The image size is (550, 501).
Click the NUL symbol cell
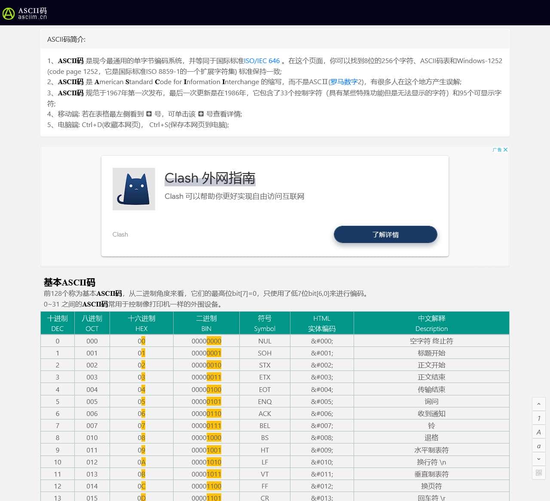pos(265,341)
